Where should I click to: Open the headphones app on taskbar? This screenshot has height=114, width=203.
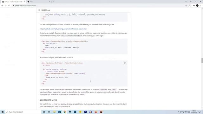pyautogui.click(x=91, y=112)
